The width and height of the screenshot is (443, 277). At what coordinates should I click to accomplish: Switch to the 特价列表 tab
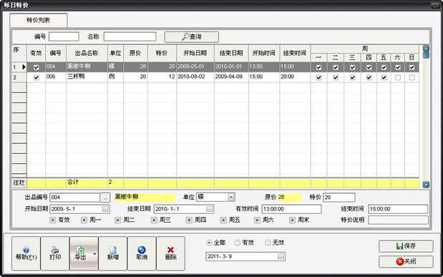39,20
